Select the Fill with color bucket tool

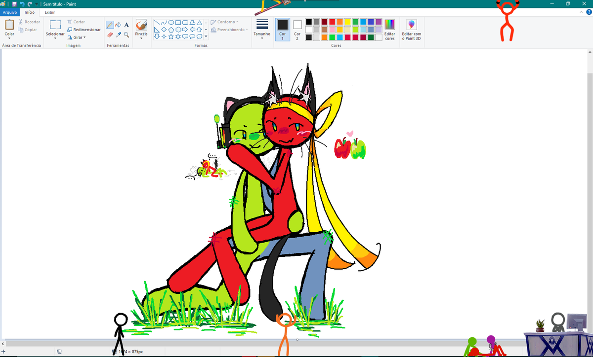coord(118,25)
